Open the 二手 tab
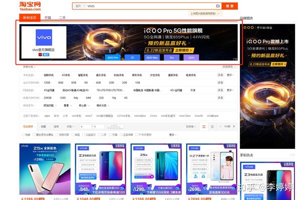Viewport: 301px width, 200px height. coord(62,18)
